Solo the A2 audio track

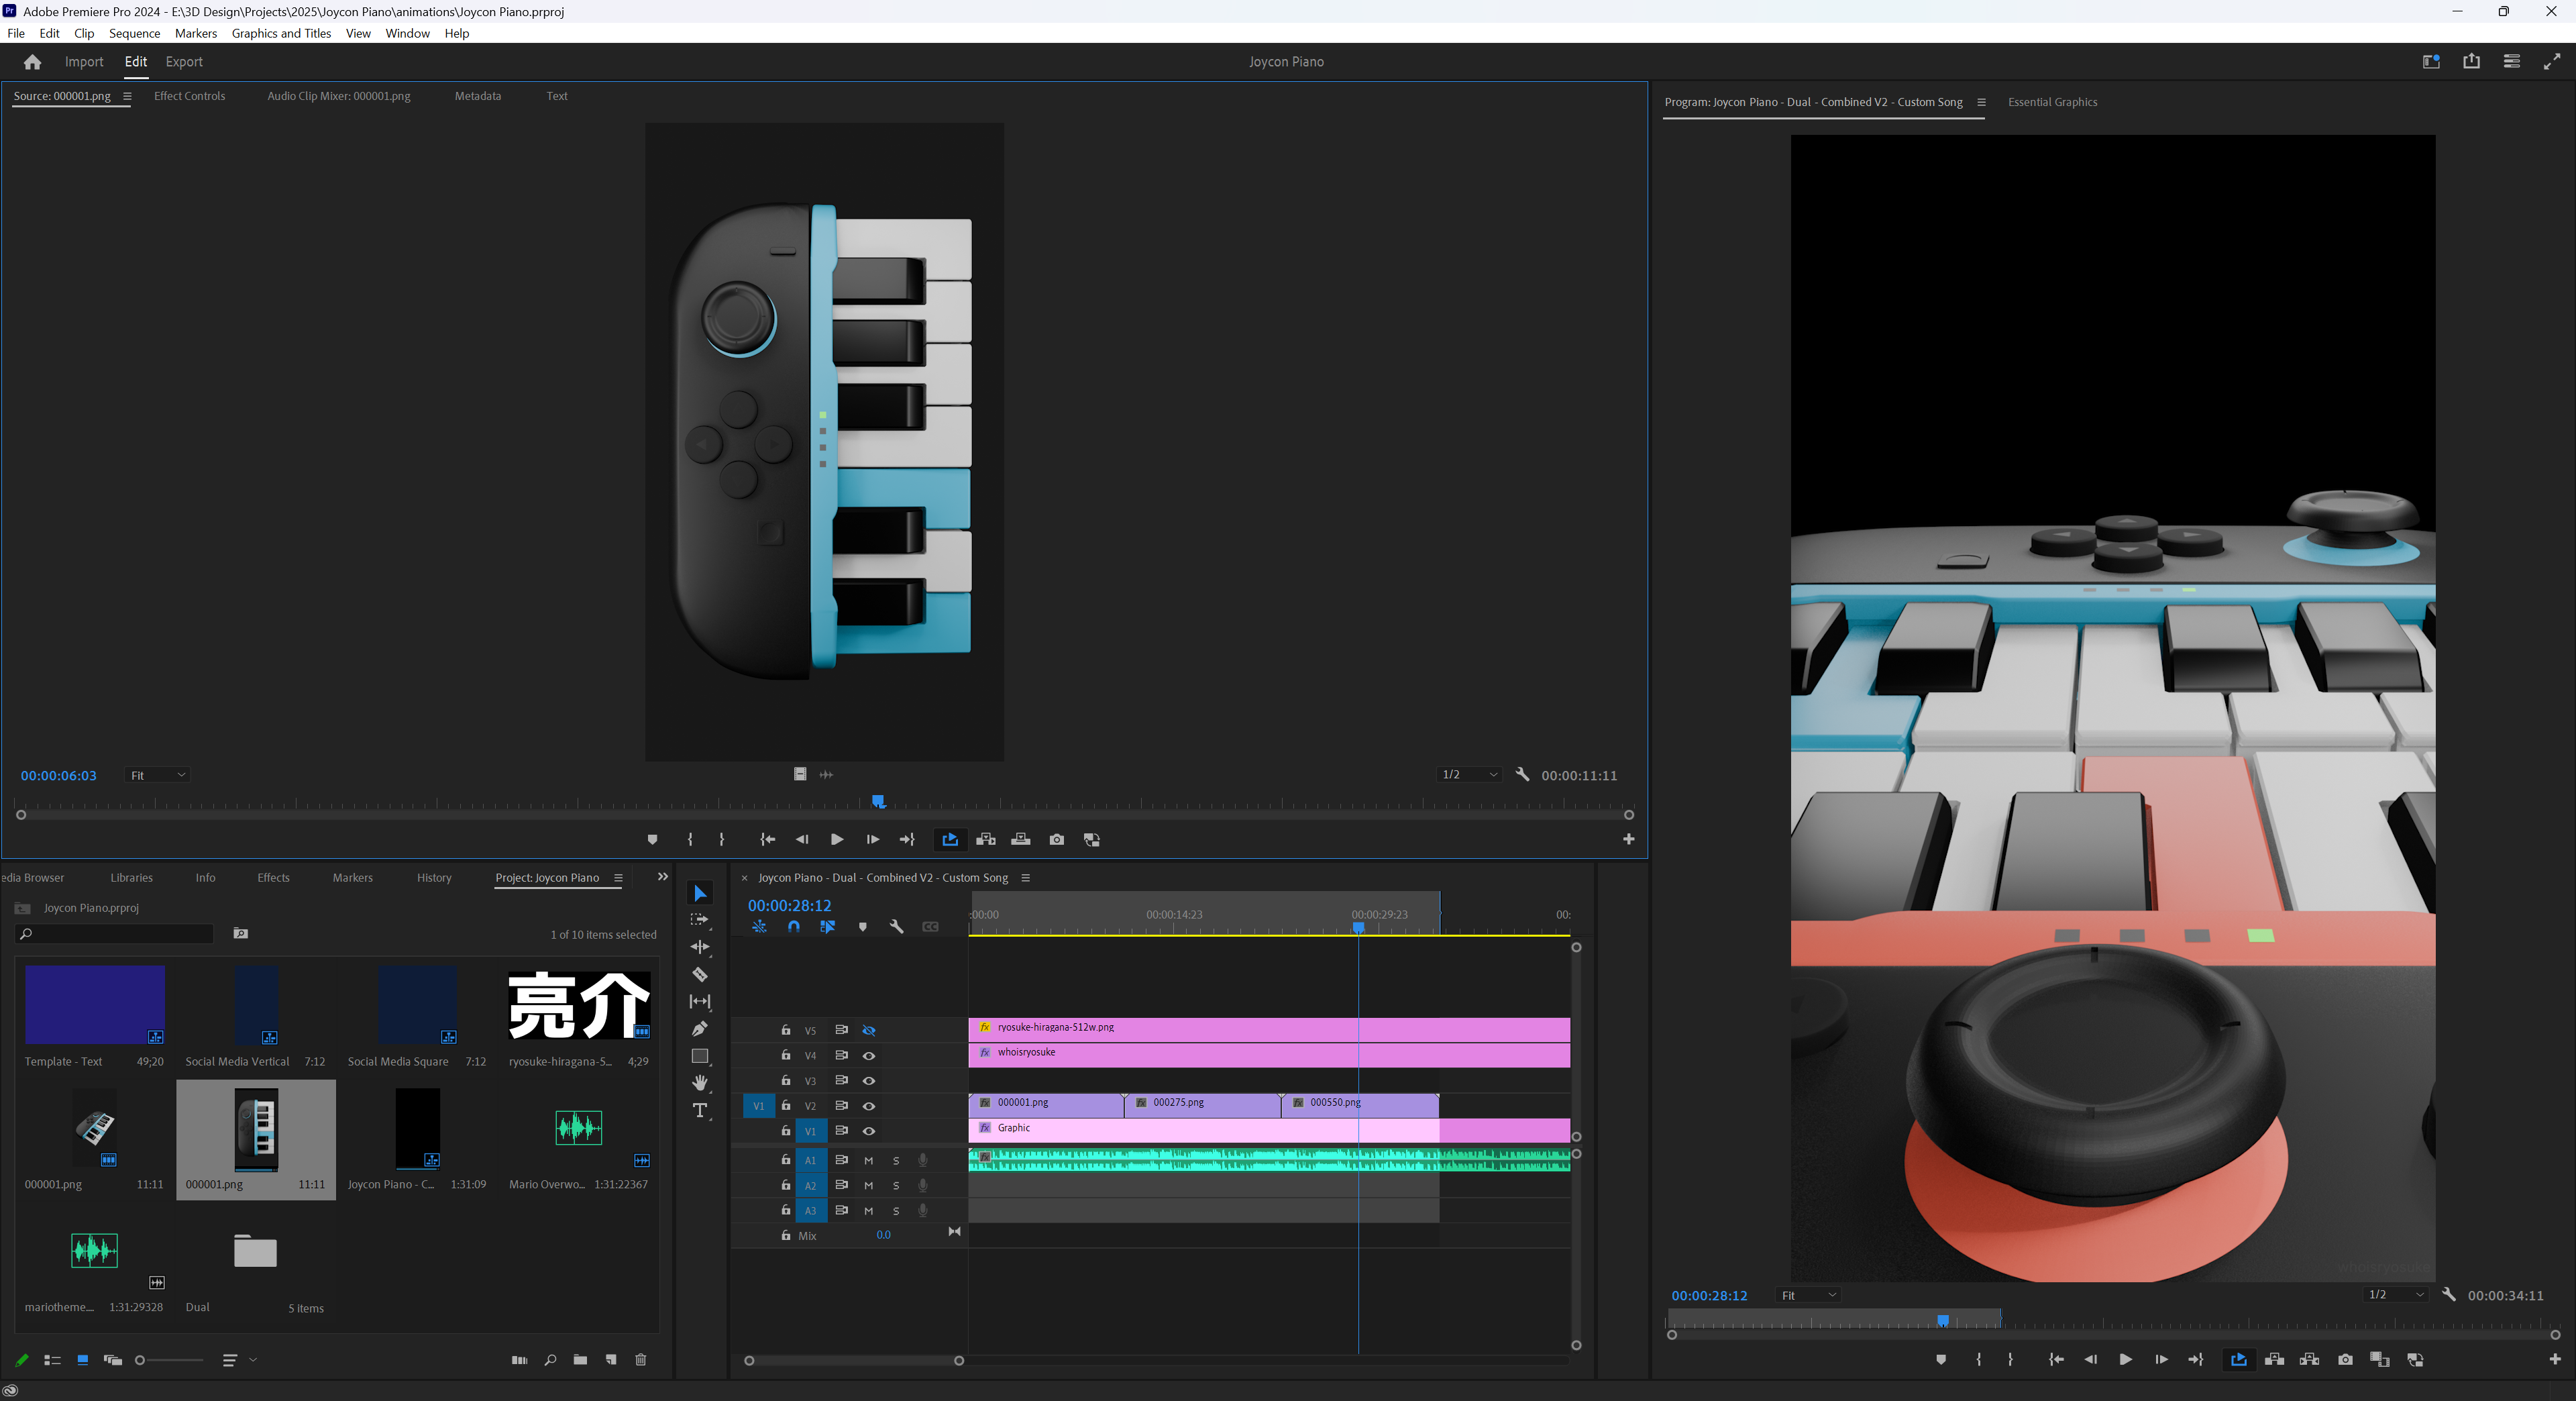pyautogui.click(x=895, y=1186)
